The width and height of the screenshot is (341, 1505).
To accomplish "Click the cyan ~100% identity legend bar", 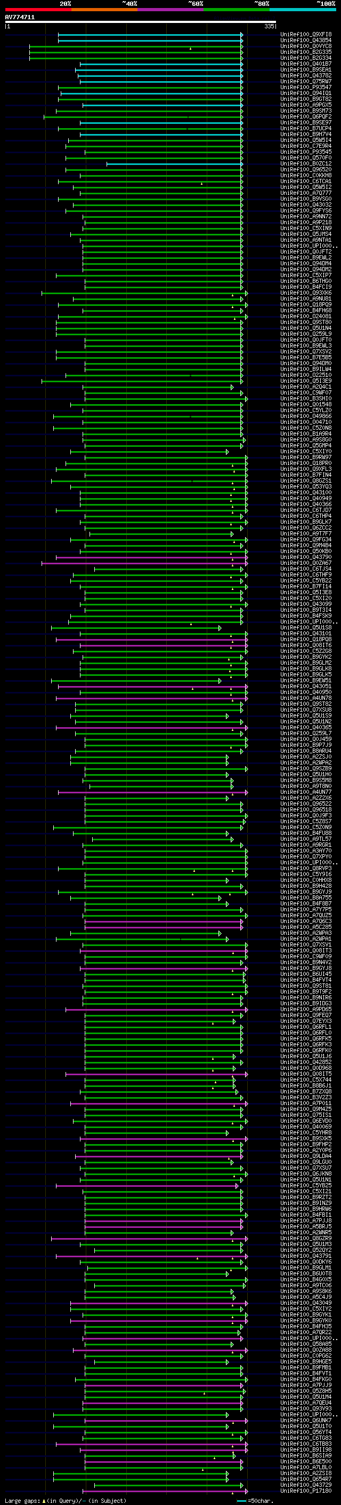I will 303,10.
